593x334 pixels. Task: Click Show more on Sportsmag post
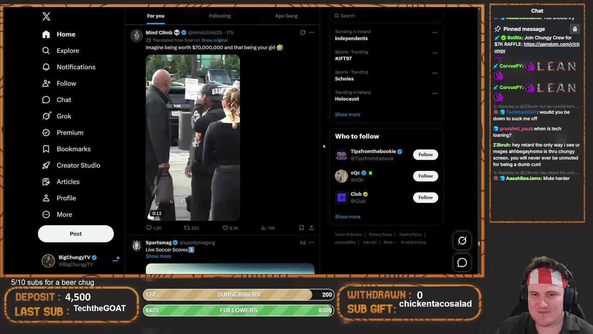tap(158, 257)
